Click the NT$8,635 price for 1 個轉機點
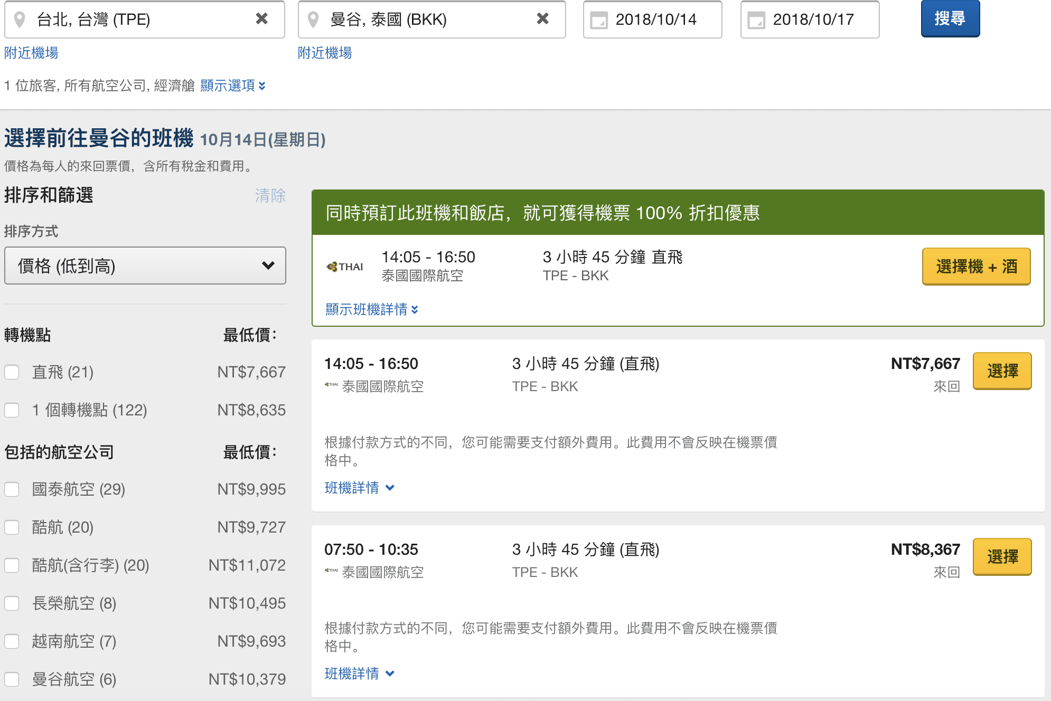Viewport: 1051px width, 701px height. [251, 410]
